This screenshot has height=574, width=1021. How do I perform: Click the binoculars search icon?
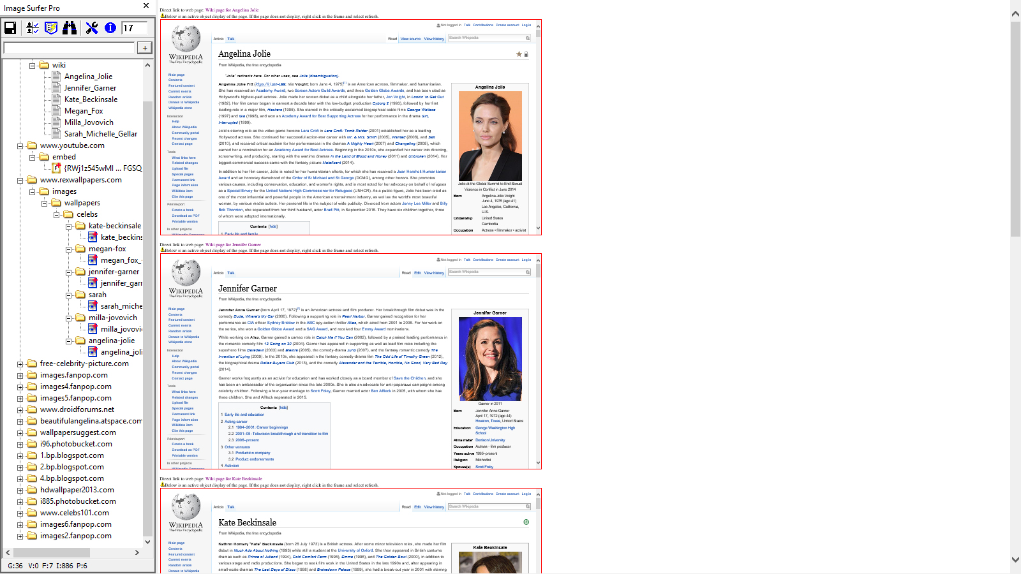pos(70,27)
